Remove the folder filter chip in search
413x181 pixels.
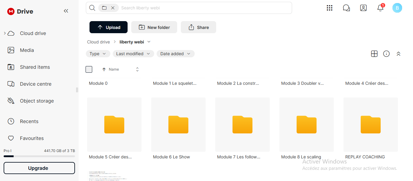(x=113, y=8)
